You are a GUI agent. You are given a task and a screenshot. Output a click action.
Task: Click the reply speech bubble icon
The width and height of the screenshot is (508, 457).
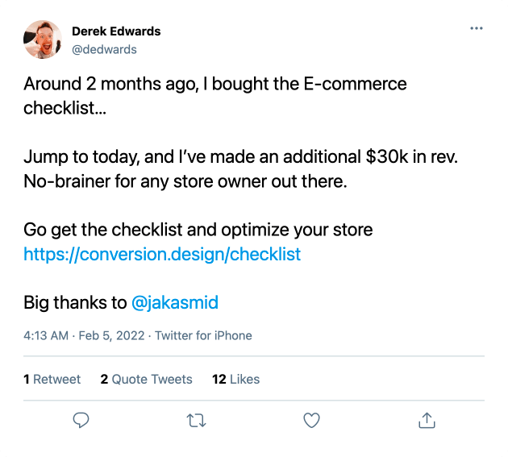pyautogui.click(x=81, y=420)
